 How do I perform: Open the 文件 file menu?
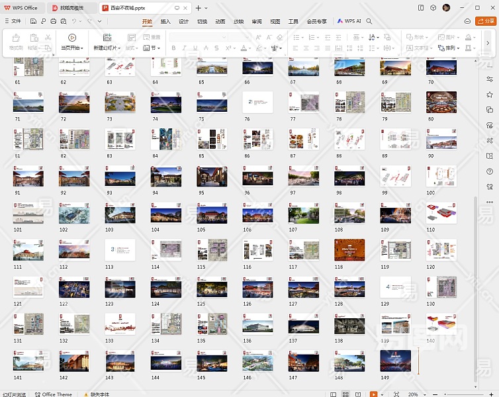tap(13, 21)
